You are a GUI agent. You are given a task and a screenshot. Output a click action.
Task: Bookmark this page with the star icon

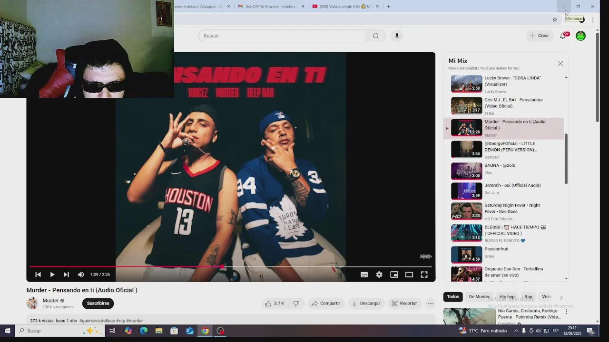(x=555, y=19)
